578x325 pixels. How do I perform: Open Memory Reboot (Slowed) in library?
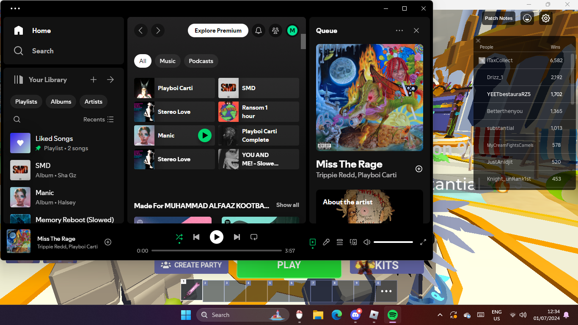click(x=63, y=218)
